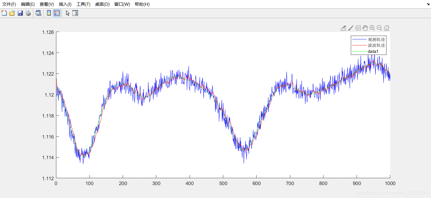Click y-axis tick label 1.126
The image size is (431, 198).
pos(48,32)
